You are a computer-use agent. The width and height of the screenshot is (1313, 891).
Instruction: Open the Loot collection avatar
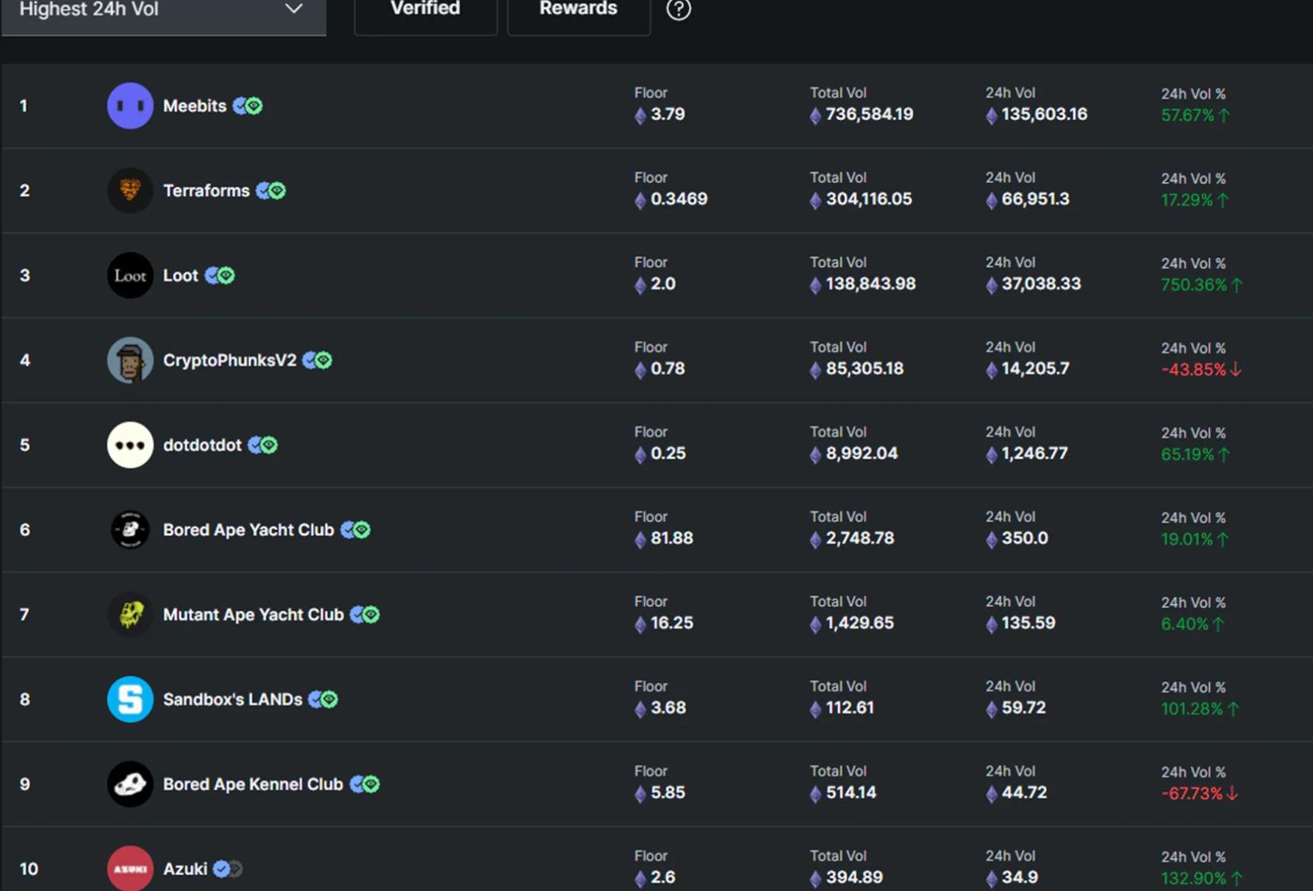[130, 276]
